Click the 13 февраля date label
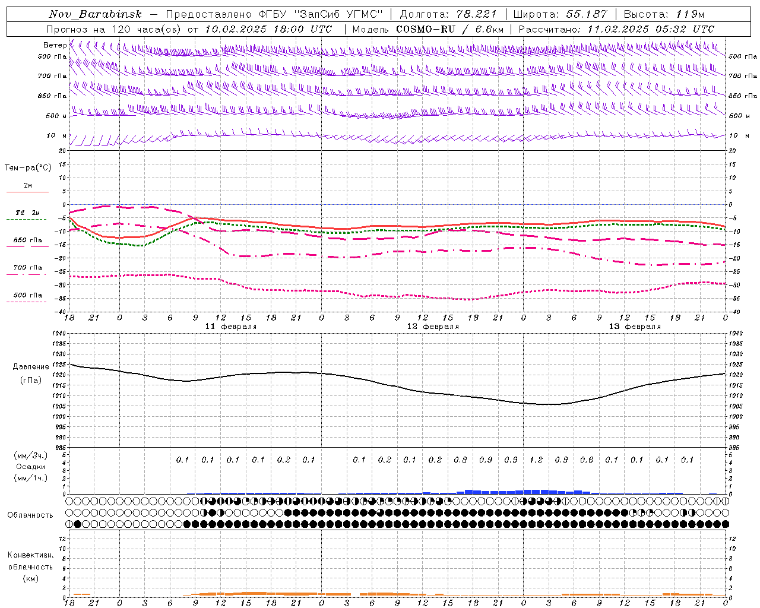The height and width of the screenshot is (608, 760). (635, 327)
